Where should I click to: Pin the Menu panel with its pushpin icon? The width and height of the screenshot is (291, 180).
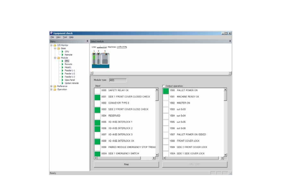click(x=87, y=41)
